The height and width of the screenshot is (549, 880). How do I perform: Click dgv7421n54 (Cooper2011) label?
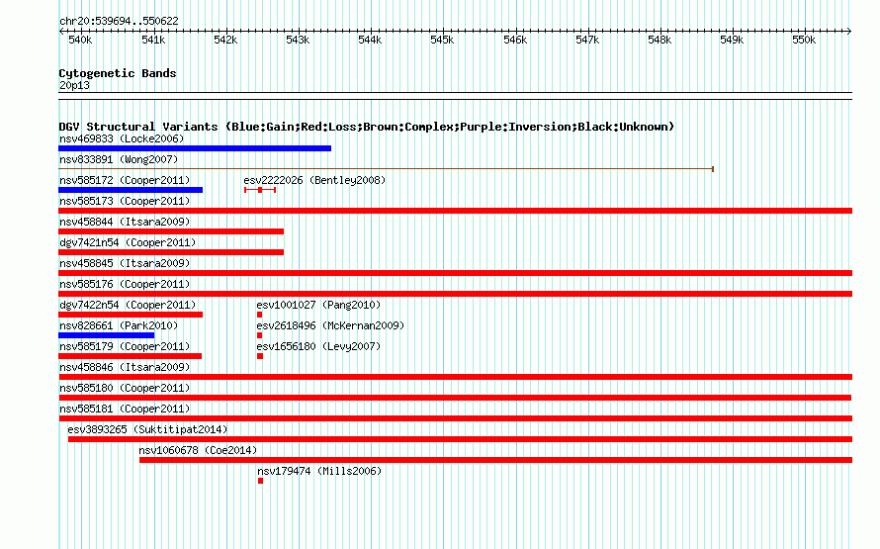click(x=128, y=242)
